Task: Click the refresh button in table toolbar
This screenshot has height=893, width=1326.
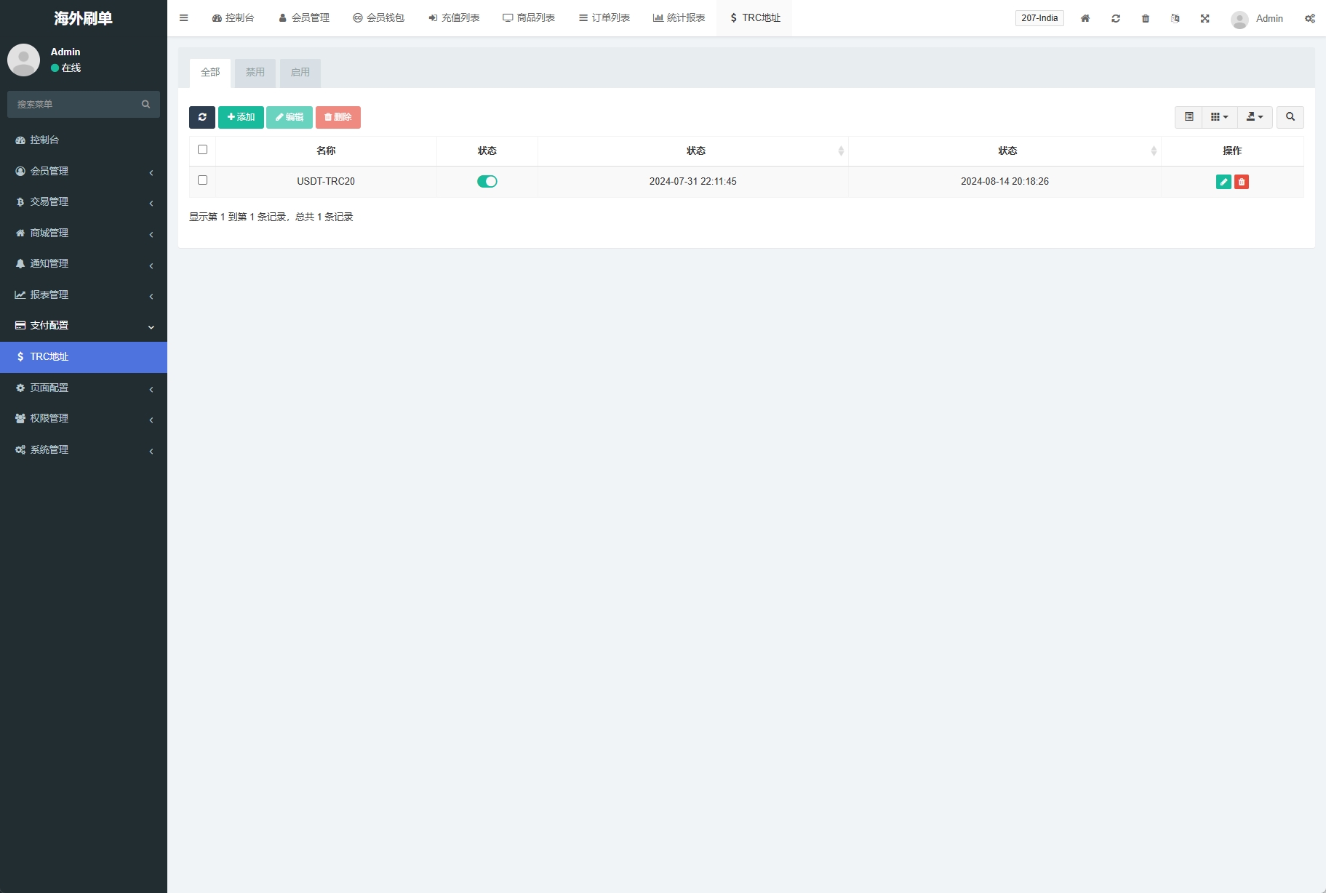Action: [x=202, y=117]
